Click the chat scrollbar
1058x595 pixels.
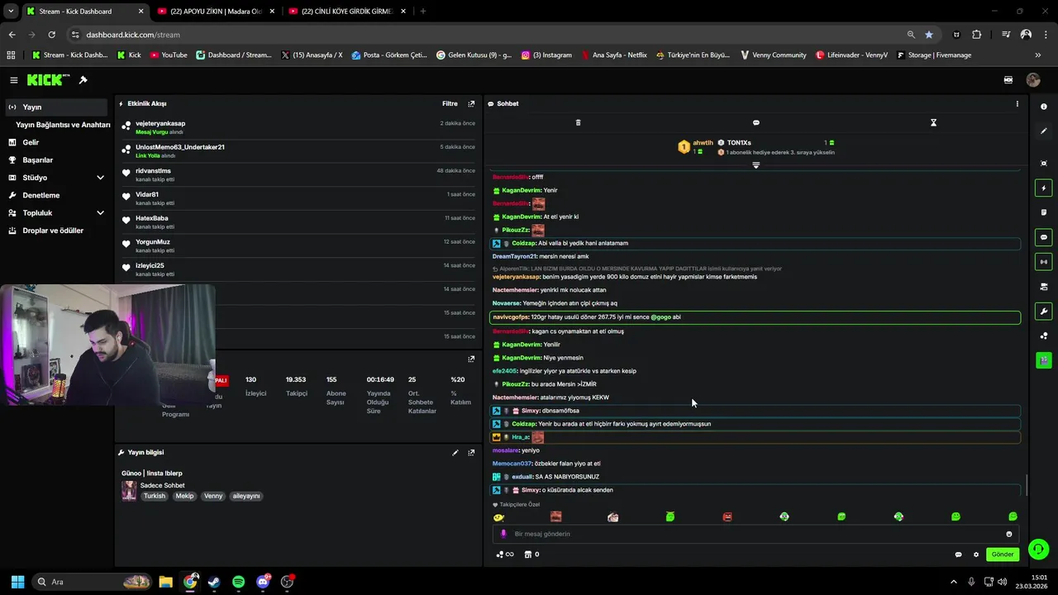[x=1026, y=485]
